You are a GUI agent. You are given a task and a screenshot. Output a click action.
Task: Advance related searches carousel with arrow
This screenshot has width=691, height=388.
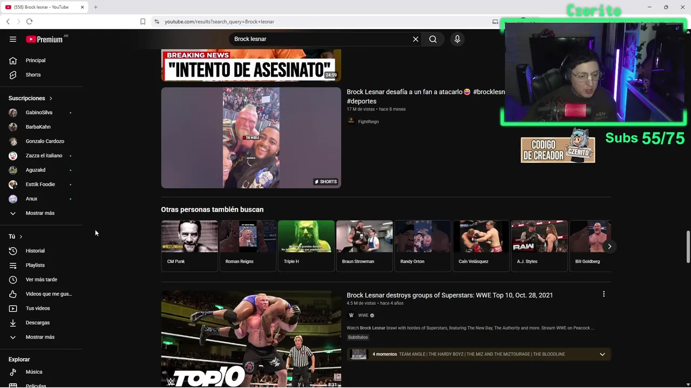click(609, 246)
